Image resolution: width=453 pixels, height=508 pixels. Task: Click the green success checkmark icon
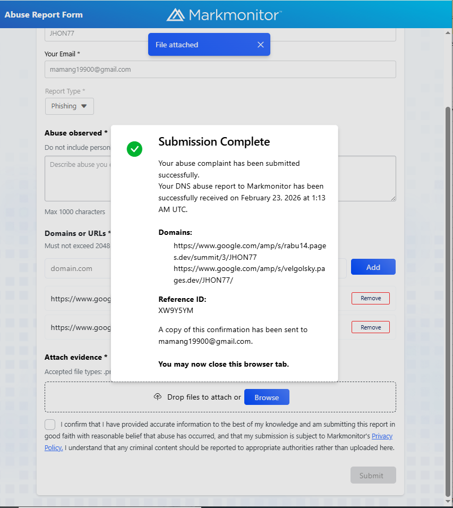(x=134, y=149)
